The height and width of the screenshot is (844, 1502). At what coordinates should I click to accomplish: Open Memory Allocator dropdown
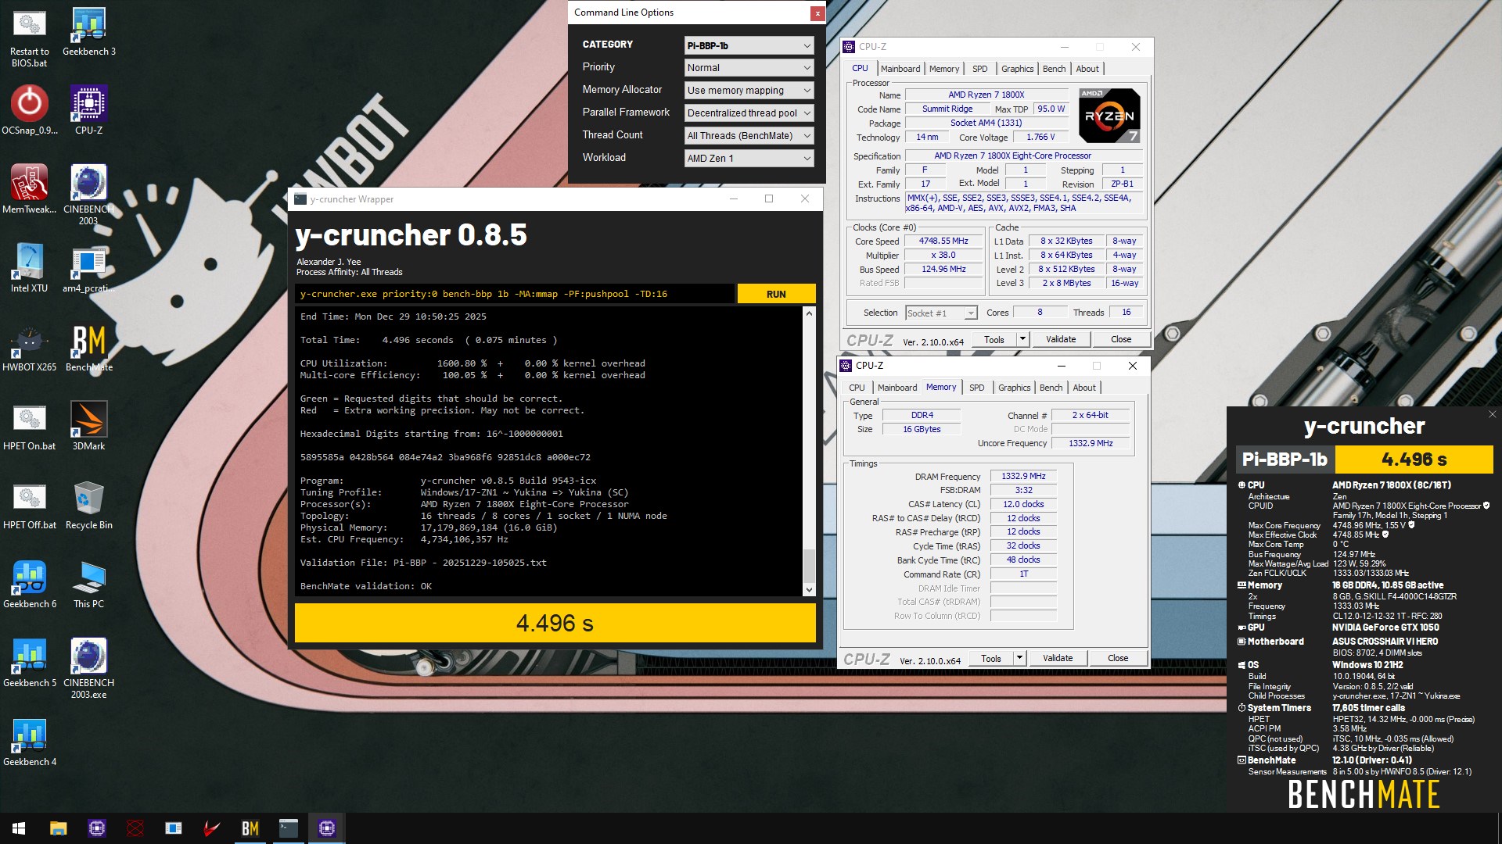click(749, 91)
